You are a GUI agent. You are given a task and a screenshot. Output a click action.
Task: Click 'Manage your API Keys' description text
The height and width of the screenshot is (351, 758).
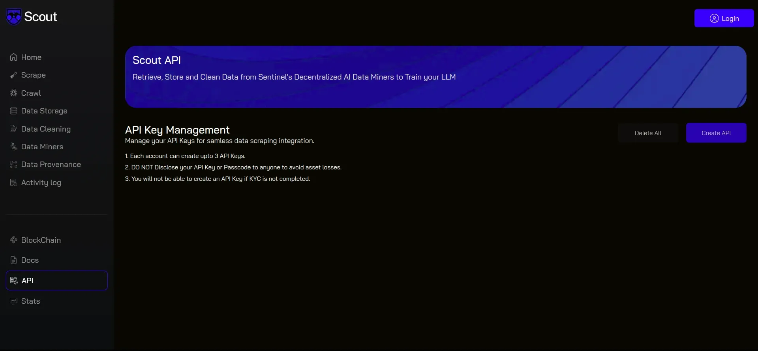(220, 141)
